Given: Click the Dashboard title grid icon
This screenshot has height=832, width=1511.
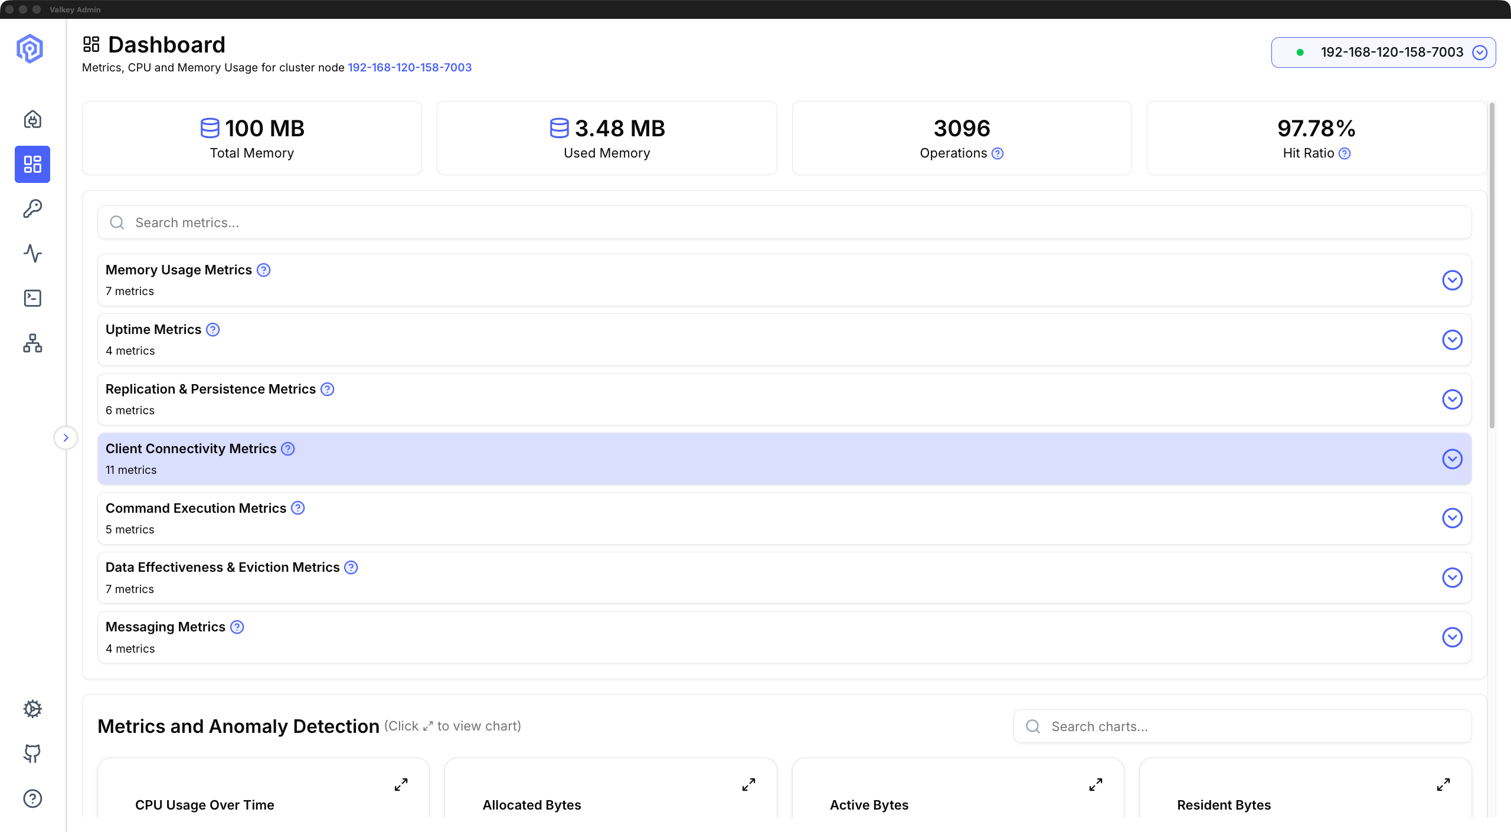Looking at the screenshot, I should click(91, 44).
